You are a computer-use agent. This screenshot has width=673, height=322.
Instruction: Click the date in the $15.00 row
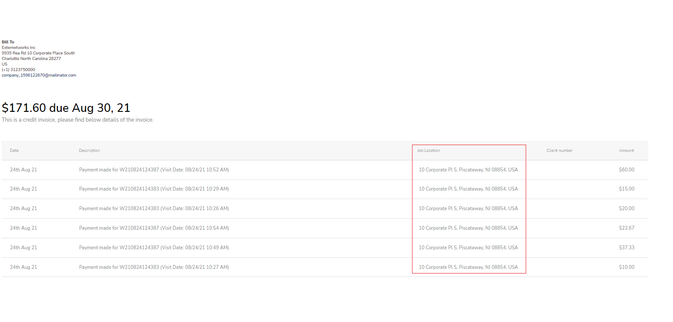(23, 189)
